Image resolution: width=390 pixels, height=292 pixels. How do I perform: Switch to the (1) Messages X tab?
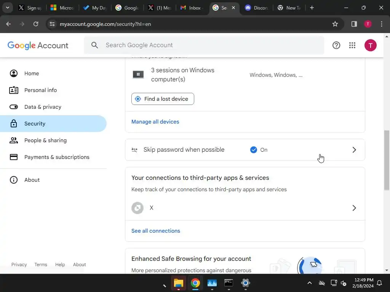[159, 8]
